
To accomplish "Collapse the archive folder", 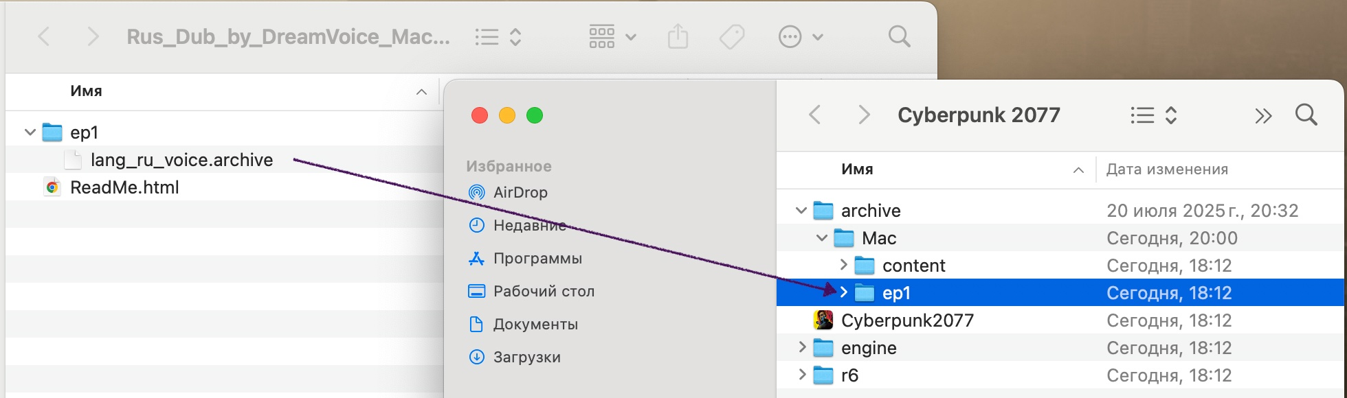I will (801, 210).
